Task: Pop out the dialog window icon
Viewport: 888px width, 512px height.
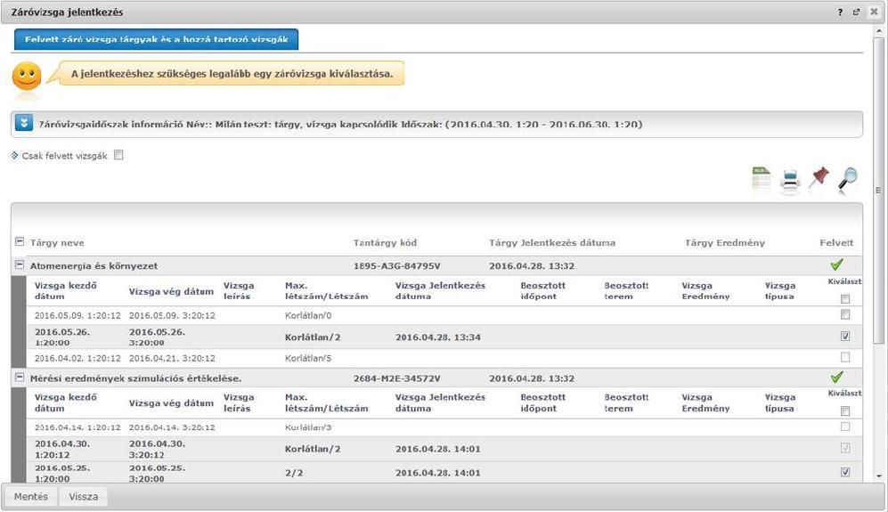Action: point(856,12)
